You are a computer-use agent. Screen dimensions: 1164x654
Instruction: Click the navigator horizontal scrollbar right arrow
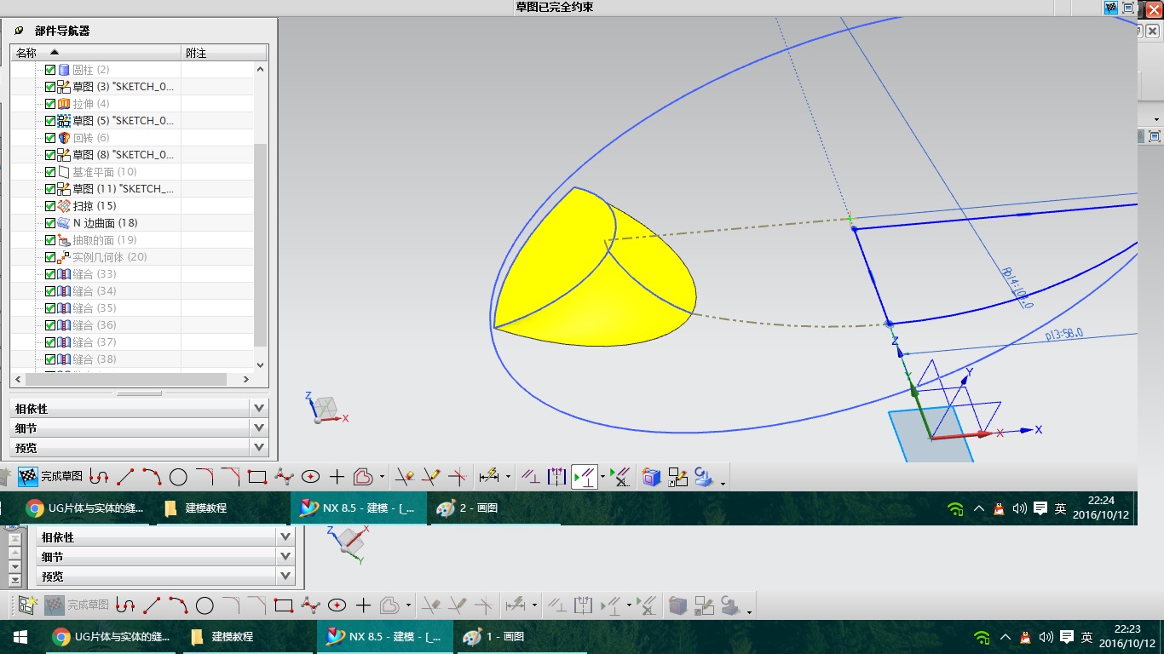click(x=246, y=380)
